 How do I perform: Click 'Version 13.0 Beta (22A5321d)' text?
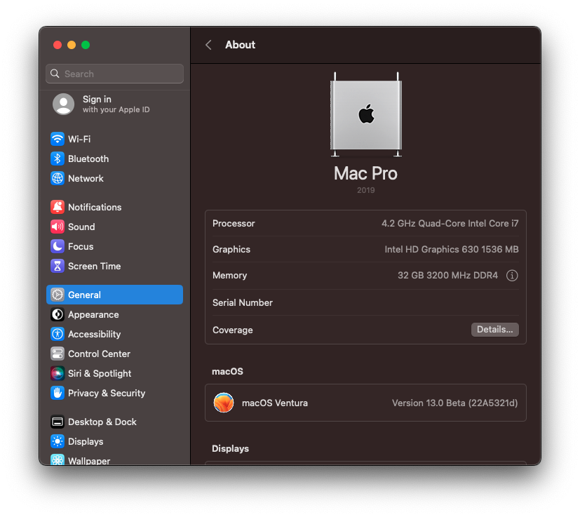pos(454,403)
